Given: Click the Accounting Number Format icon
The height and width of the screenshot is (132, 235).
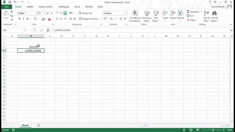Looking at the screenshot, I should 105,19.
